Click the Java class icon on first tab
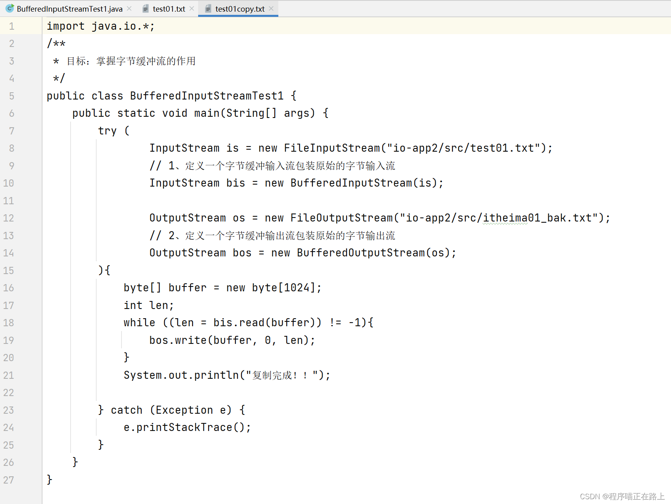Image resolution: width=671 pixels, height=504 pixels. click(10, 8)
